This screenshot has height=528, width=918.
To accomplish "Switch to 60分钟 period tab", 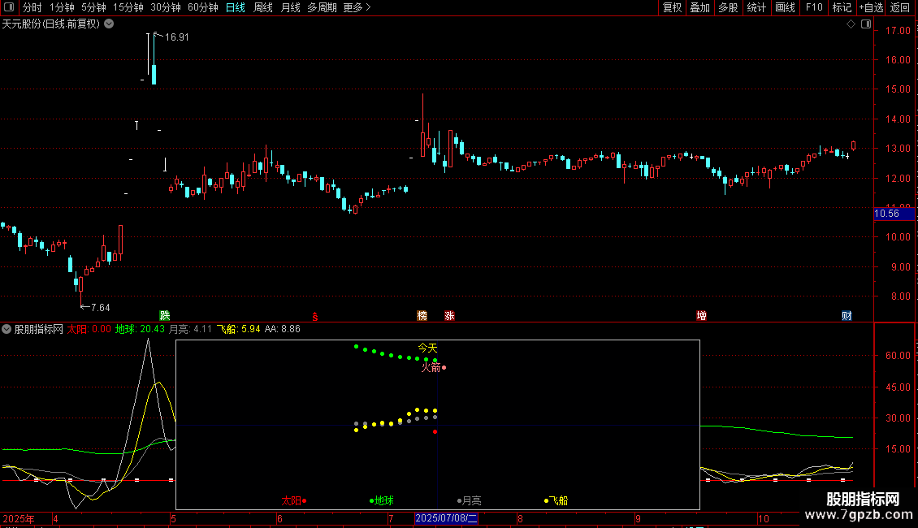I will [x=202, y=7].
